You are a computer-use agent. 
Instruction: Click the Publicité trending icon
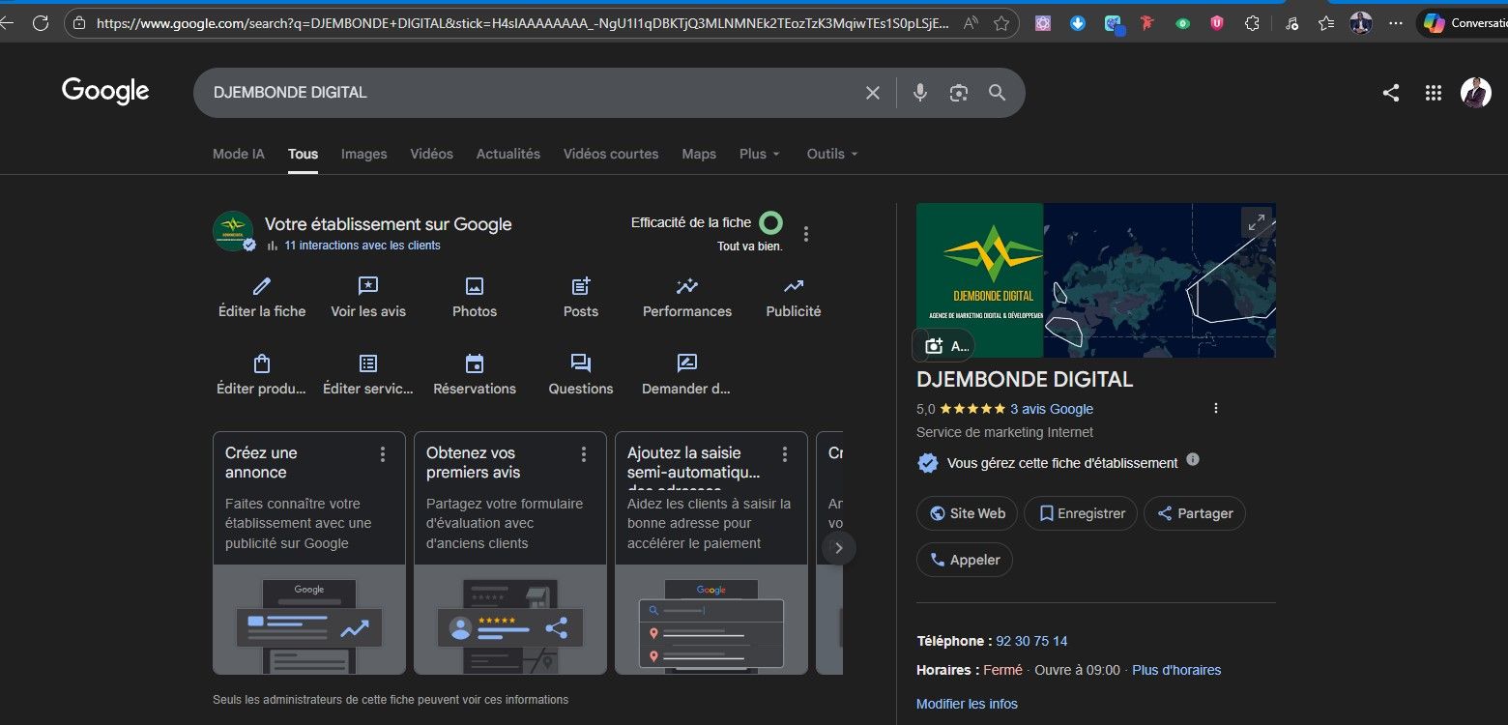coord(794,286)
